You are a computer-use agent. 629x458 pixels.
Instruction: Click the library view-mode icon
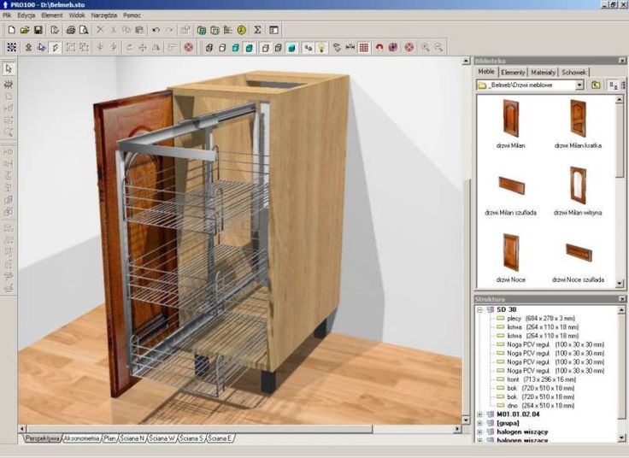click(x=614, y=85)
